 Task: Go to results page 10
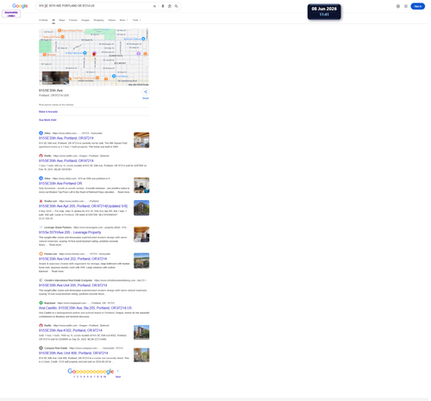click(x=104, y=377)
